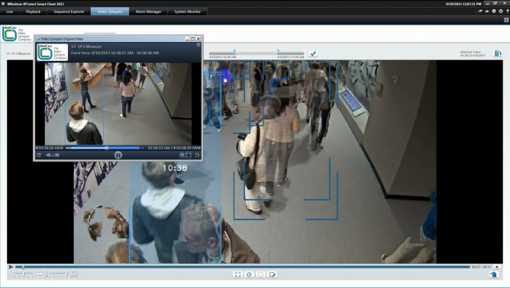Pause the original video popup playback
The image size is (510, 288).
point(118,155)
